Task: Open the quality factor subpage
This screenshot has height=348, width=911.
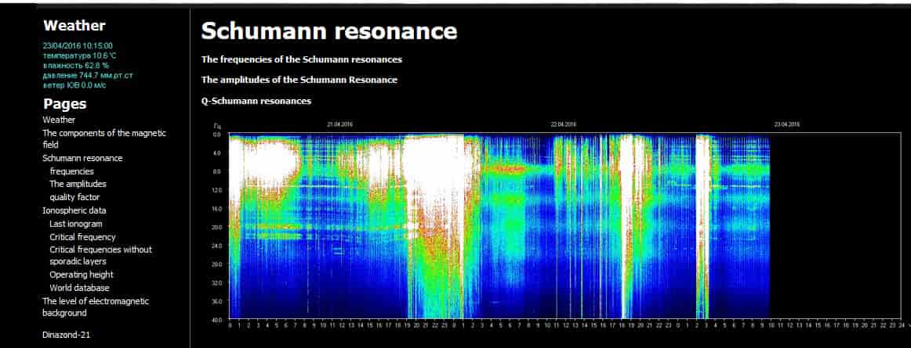Action: coord(74,197)
